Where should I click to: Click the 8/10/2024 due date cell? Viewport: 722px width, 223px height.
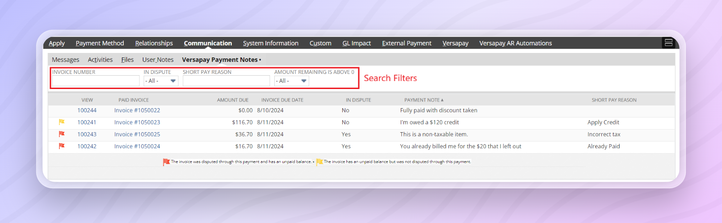click(270, 110)
